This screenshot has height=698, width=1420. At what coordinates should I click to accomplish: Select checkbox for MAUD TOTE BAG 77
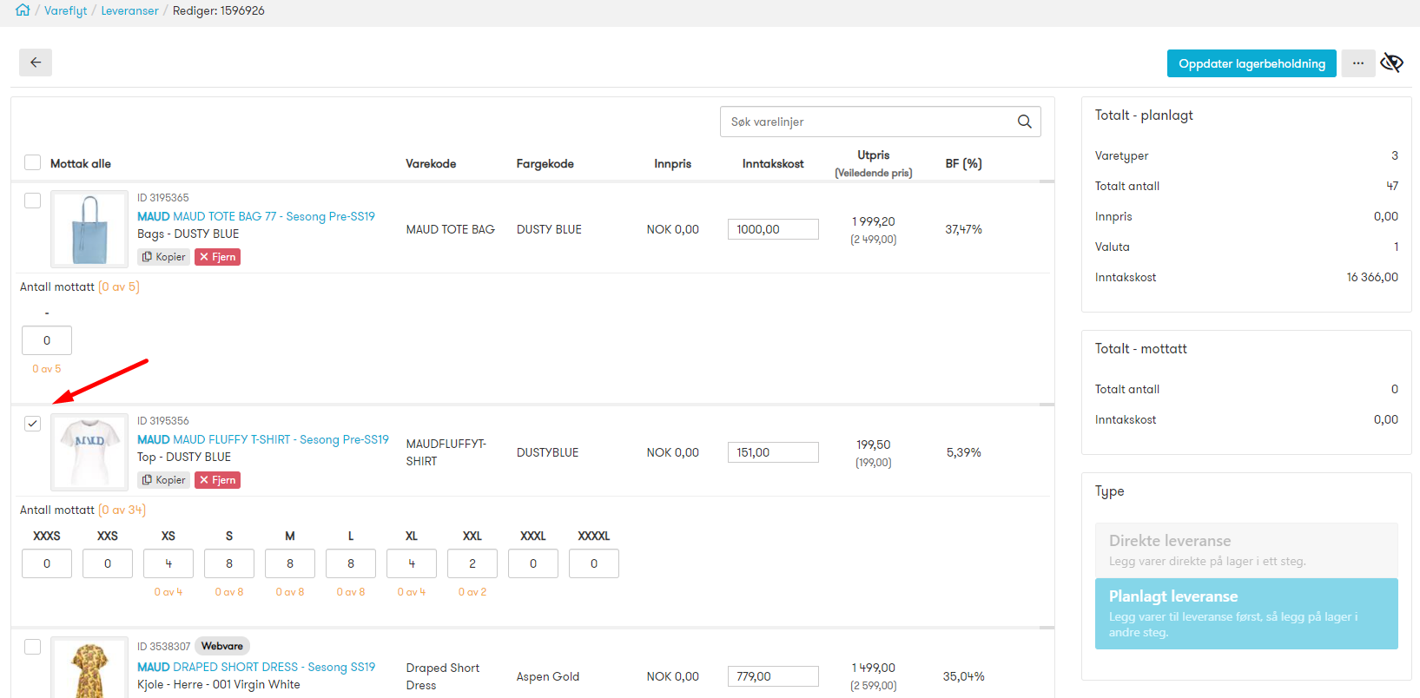(x=33, y=201)
